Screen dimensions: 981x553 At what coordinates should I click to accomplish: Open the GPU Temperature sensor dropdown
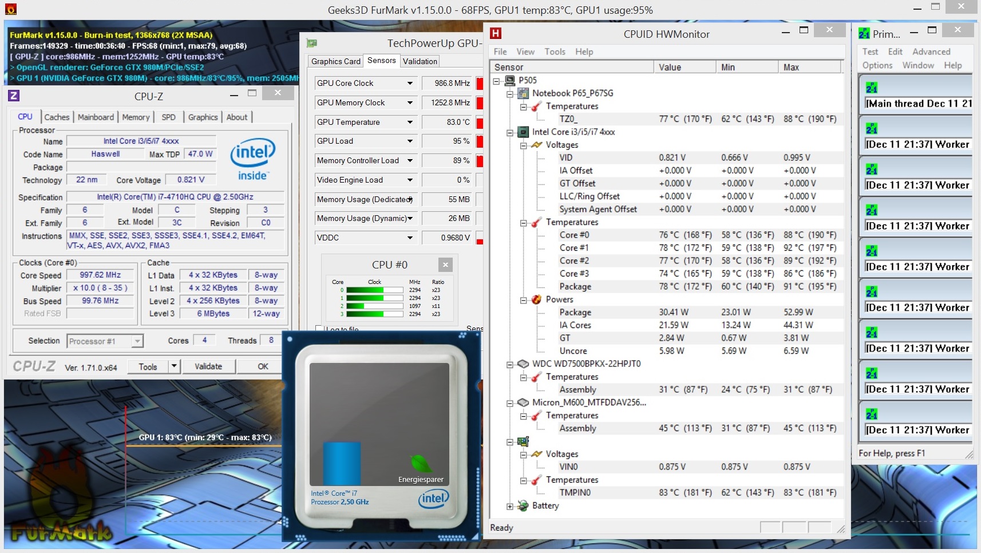[x=410, y=122]
